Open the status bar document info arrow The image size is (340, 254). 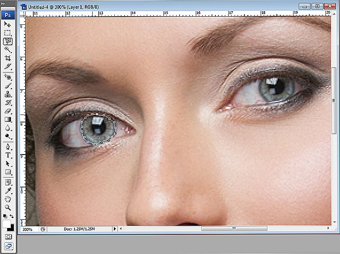coord(114,229)
